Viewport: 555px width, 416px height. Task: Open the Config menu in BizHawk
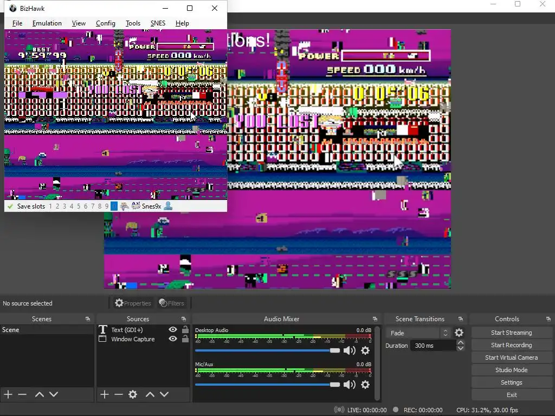tap(106, 23)
